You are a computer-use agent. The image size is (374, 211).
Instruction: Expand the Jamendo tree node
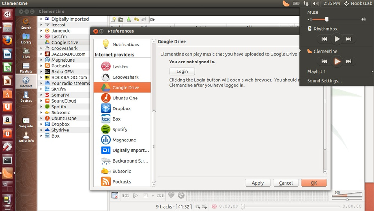pyautogui.click(x=41, y=31)
